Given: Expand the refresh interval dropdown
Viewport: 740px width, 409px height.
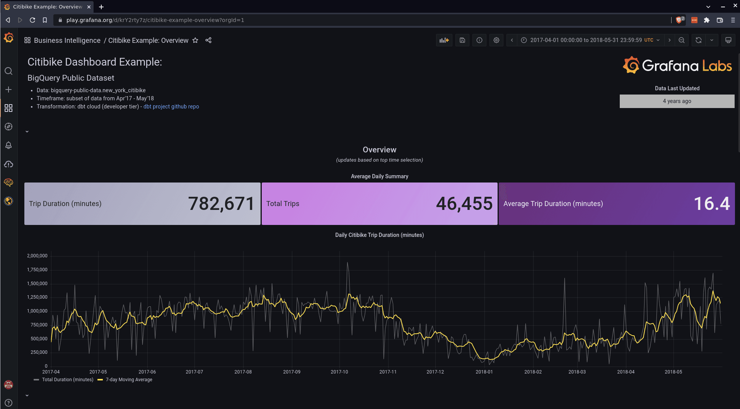Looking at the screenshot, I should click(x=712, y=40).
